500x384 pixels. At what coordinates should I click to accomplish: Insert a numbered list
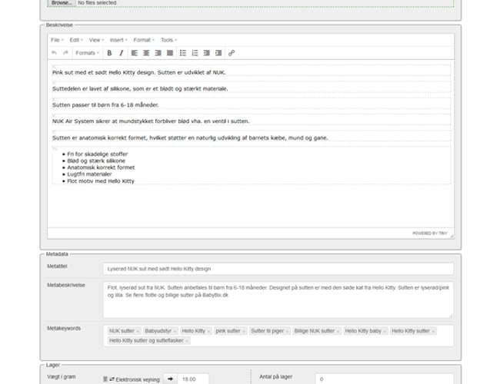pos(195,53)
